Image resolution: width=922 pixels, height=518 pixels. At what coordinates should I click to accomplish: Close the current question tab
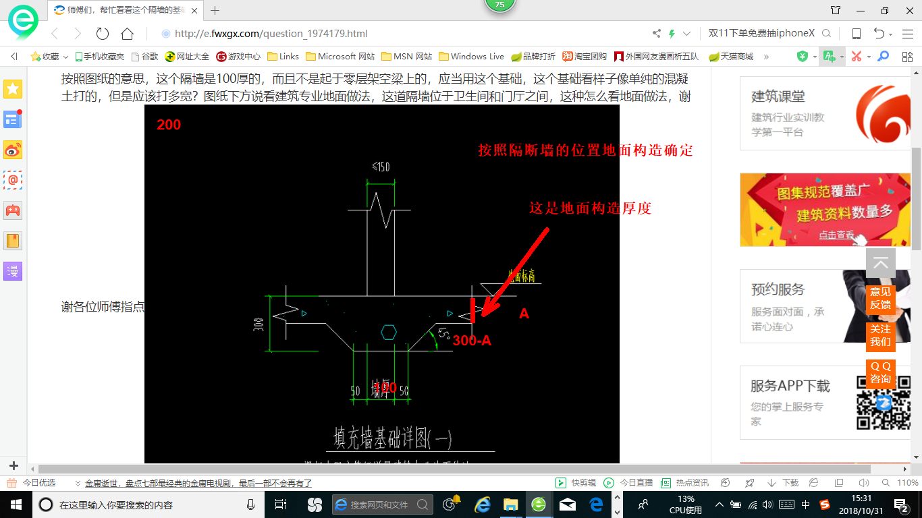(194, 10)
